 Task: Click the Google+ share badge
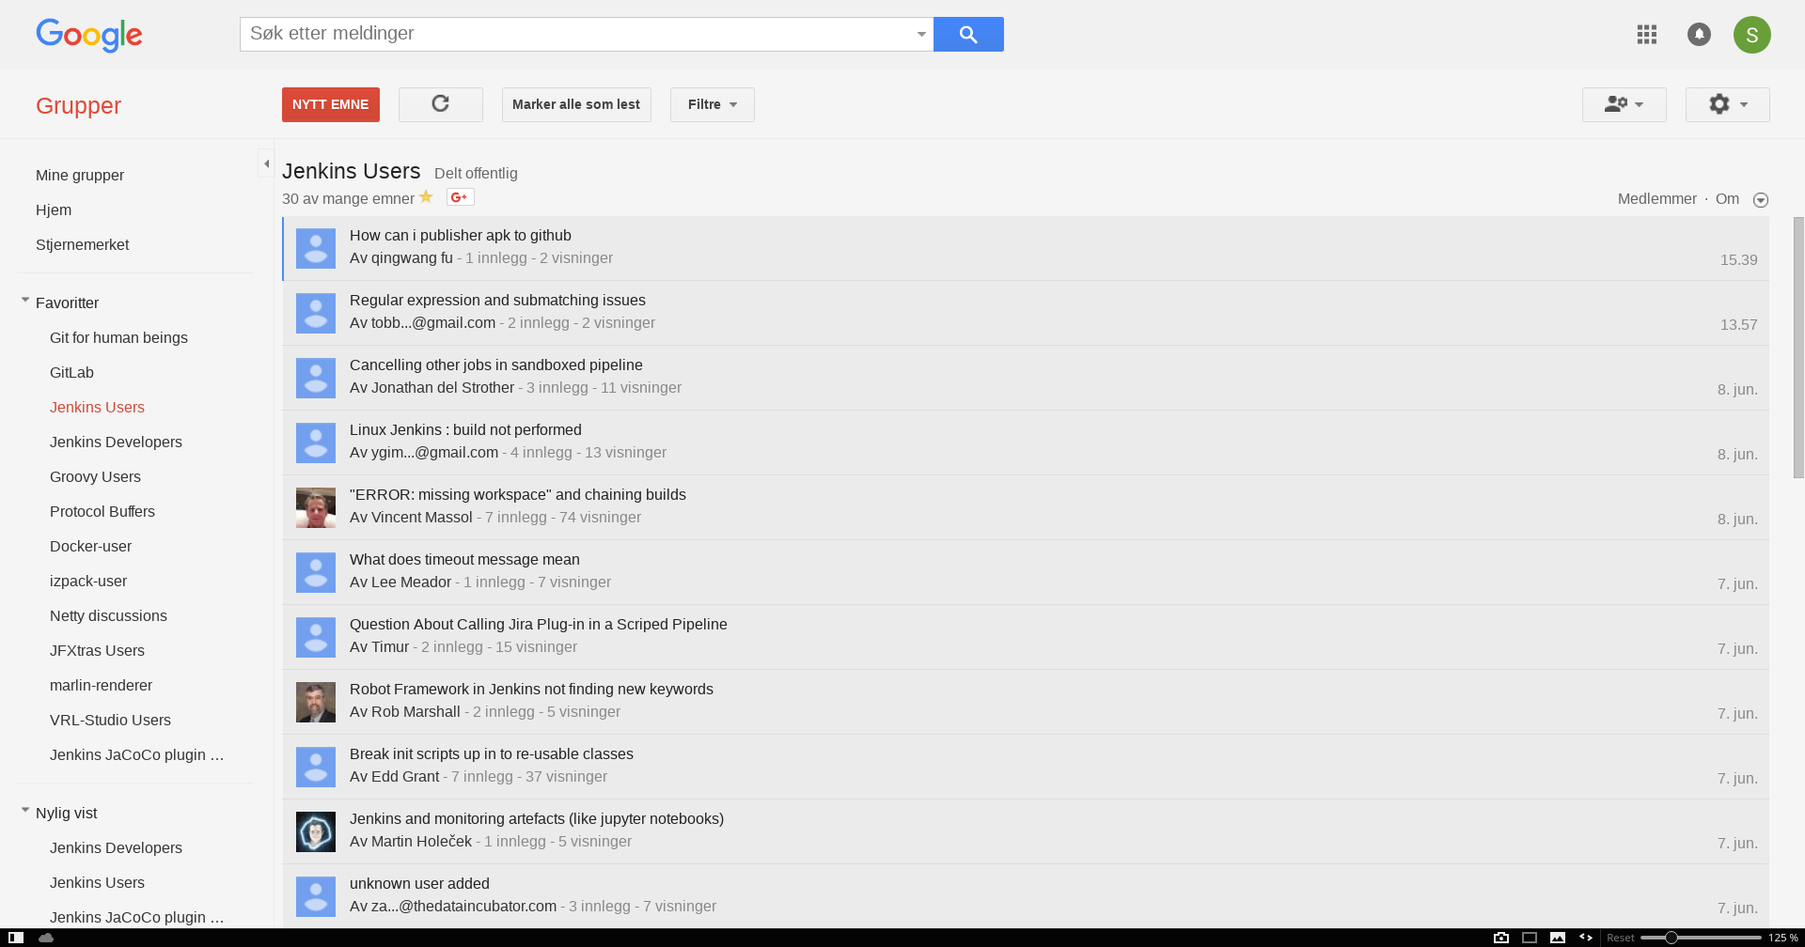tap(460, 197)
